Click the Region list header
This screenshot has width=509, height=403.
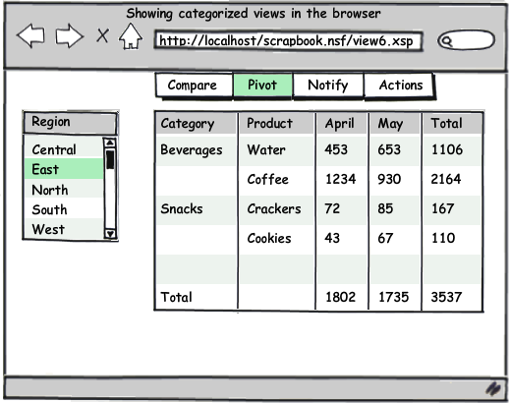coord(70,122)
